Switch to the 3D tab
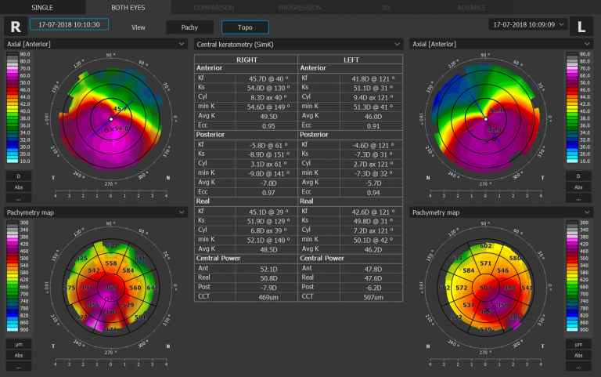Viewport: 601px width, 377px height. tap(386, 7)
